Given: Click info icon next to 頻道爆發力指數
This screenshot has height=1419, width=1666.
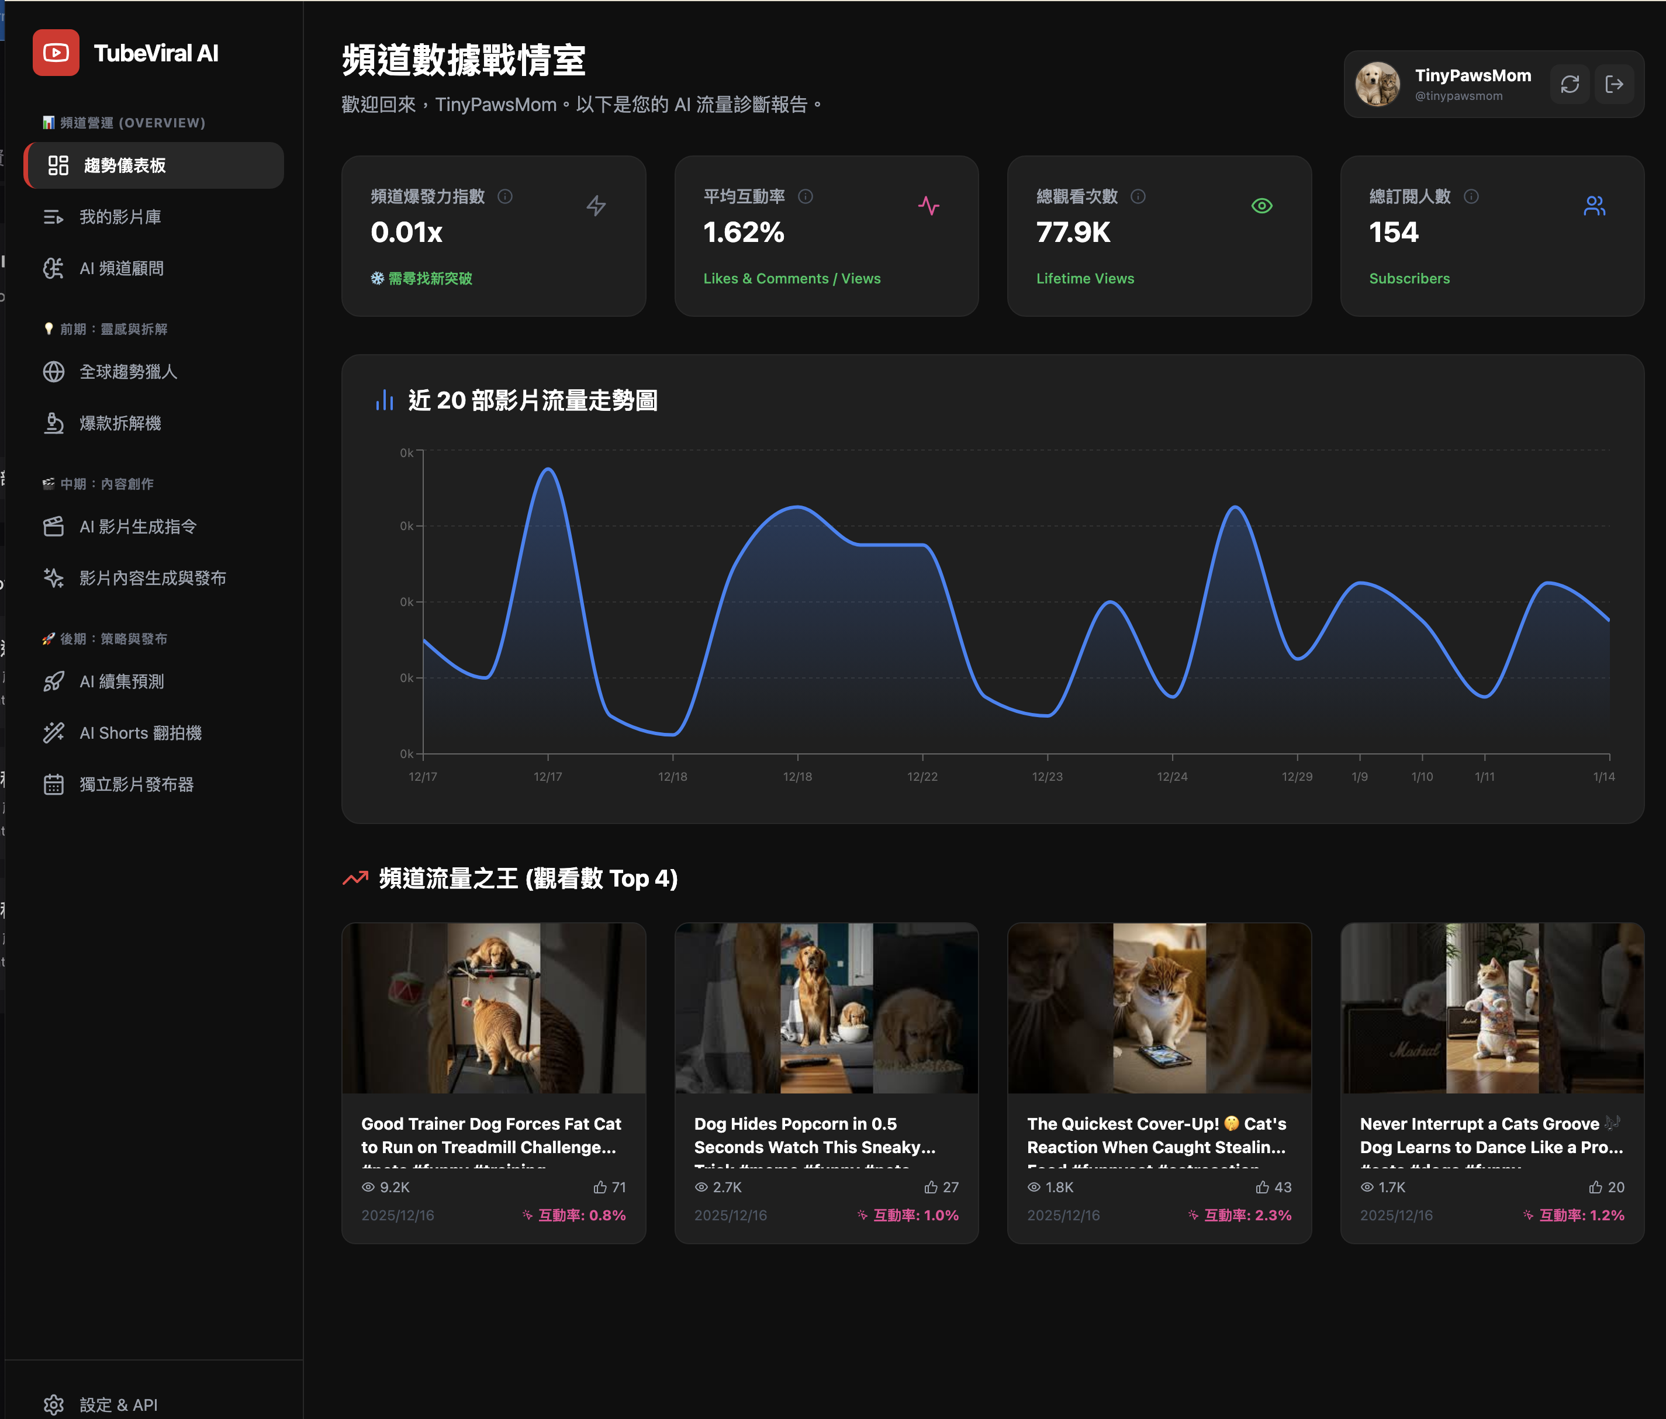Looking at the screenshot, I should pos(505,196).
